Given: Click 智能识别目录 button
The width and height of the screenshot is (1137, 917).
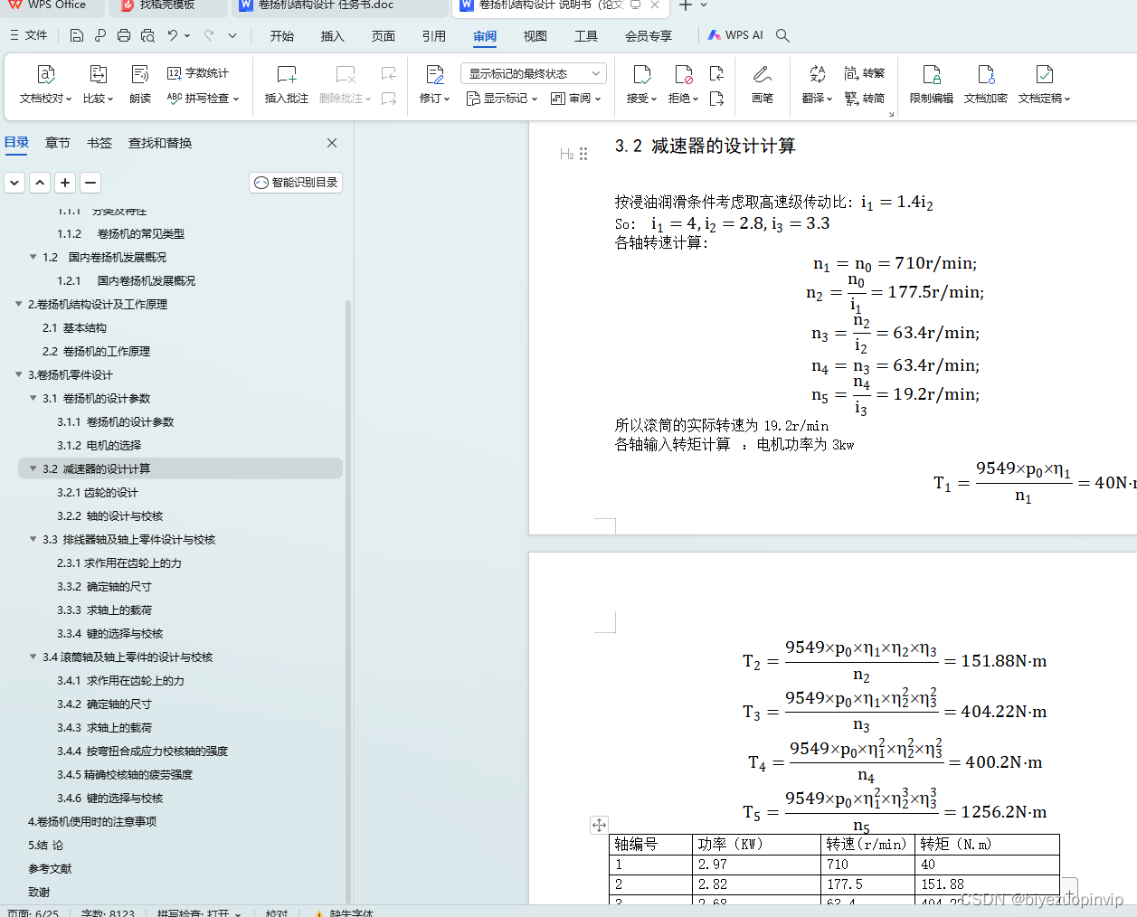Looking at the screenshot, I should click(x=296, y=183).
